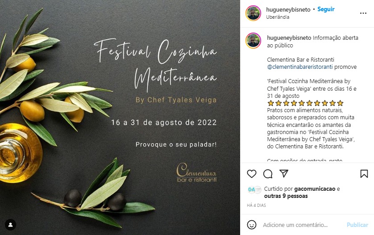Click the Seguir follow button
The height and width of the screenshot is (235, 374).
pos(326,9)
